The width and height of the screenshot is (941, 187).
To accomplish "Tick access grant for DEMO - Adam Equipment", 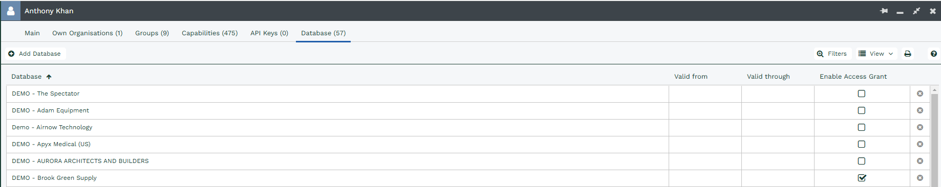I will 862,110.
